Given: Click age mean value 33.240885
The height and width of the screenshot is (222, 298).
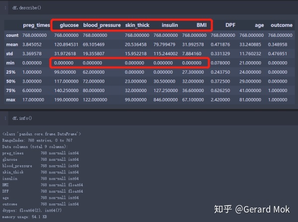Looking at the screenshot, I should click(250, 45).
